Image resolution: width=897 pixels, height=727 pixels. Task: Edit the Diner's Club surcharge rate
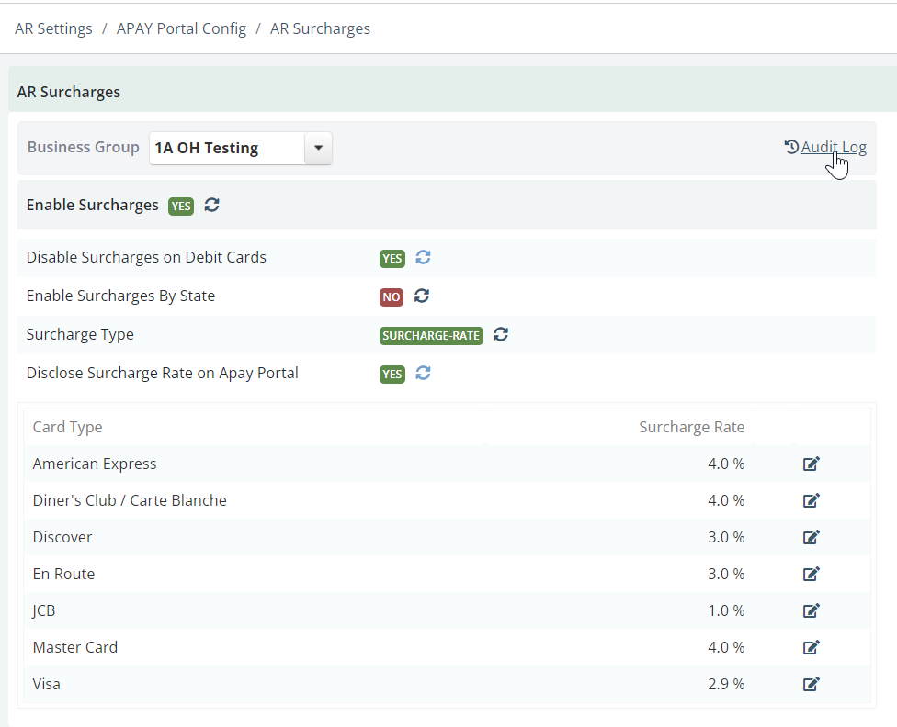click(812, 500)
